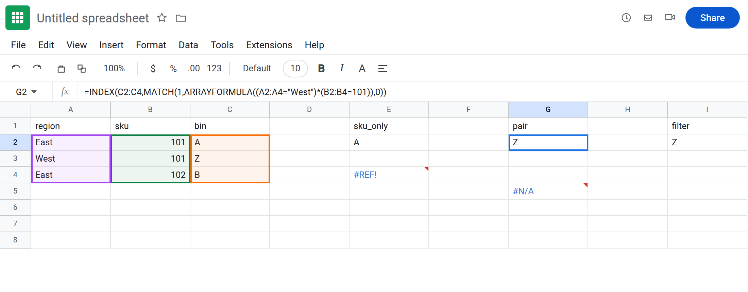This screenshot has height=292, width=748.
Task: Click into the formula bar text
Action: point(235,92)
